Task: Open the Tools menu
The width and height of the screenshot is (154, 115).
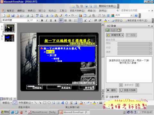Action: (63, 11)
